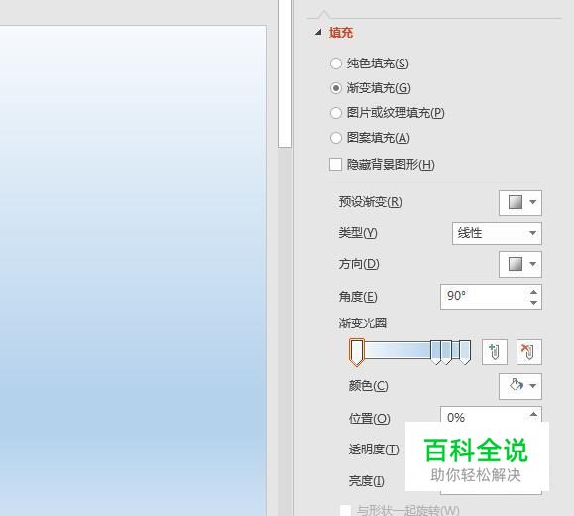Select the 渐变填充(G) radio button
This screenshot has height=516, width=574.
(x=336, y=88)
